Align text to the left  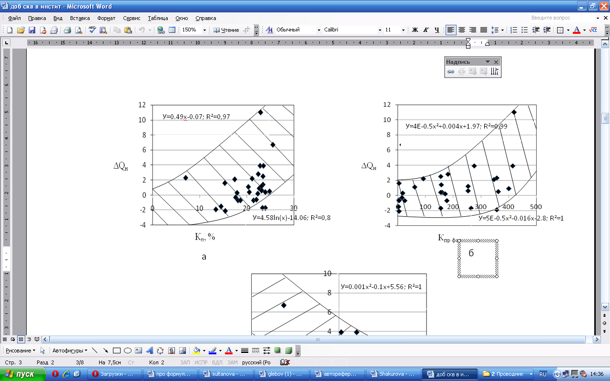point(451,30)
